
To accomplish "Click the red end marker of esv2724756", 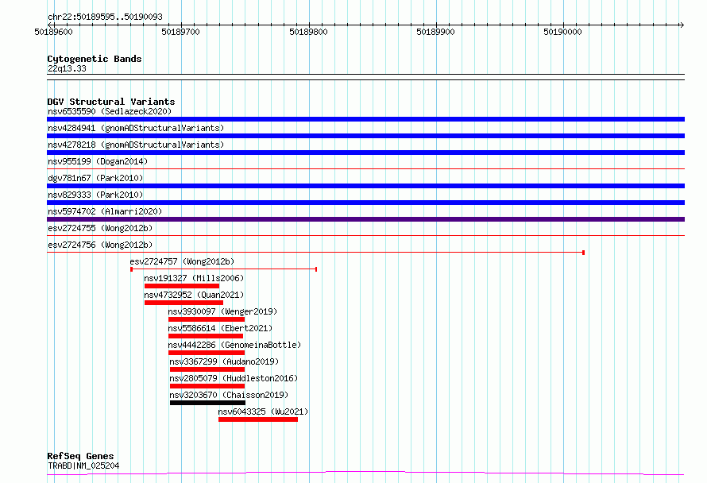I will pos(583,253).
